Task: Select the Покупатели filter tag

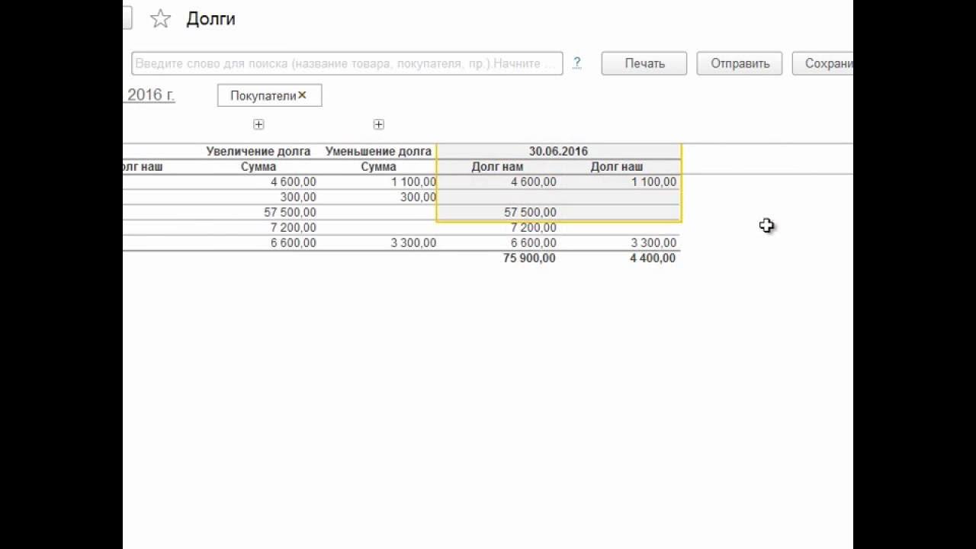Action: [269, 95]
